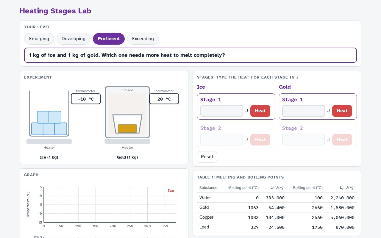Focus the Gold Stage 1 heat input
Image resolution: width=381 pixels, height=238 pixels.
[304, 111]
